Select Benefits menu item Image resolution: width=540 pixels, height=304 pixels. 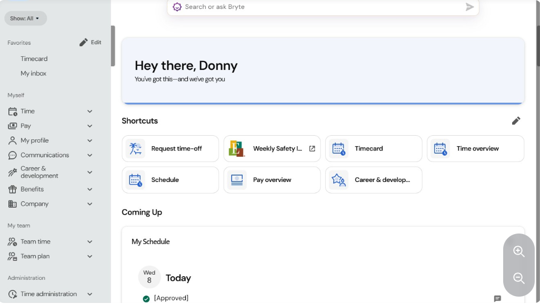[32, 189]
